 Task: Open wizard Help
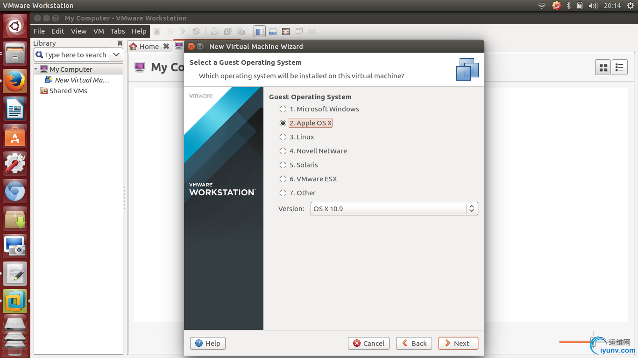pyautogui.click(x=208, y=343)
